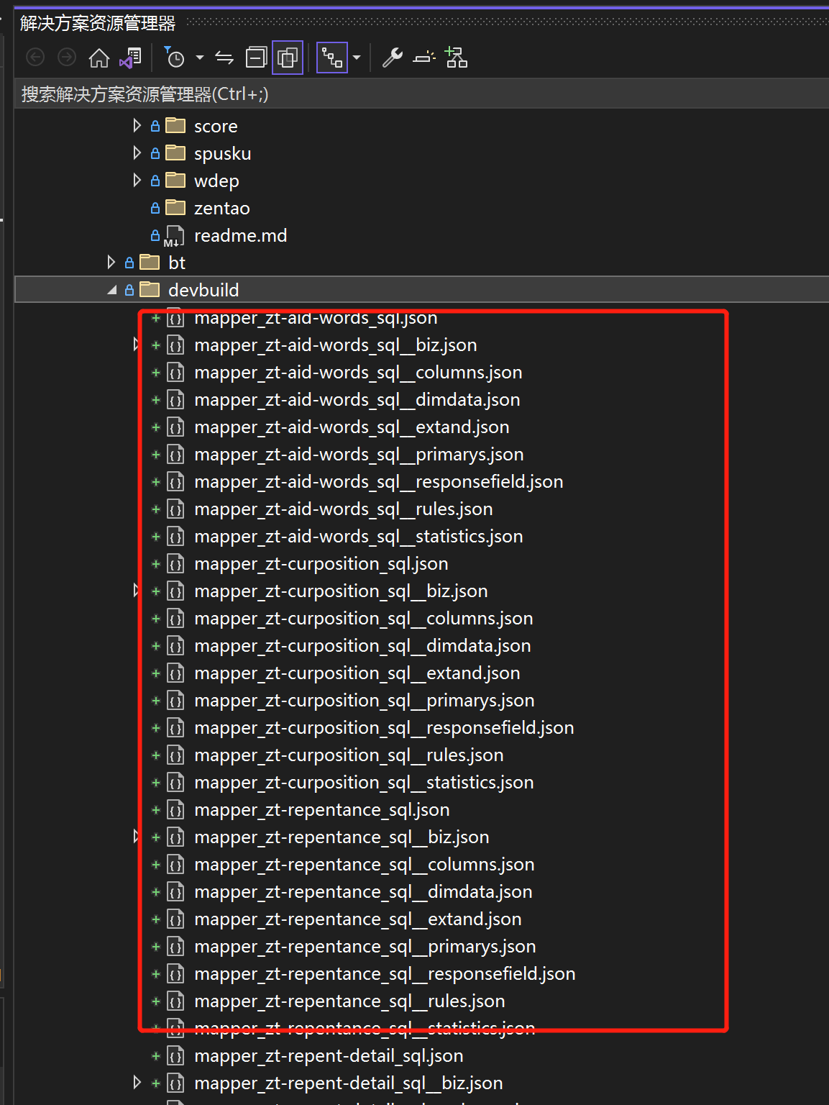Select mapper_zt-curposition_sql__statistics.json
This screenshot has height=1105, width=829.
(x=364, y=783)
